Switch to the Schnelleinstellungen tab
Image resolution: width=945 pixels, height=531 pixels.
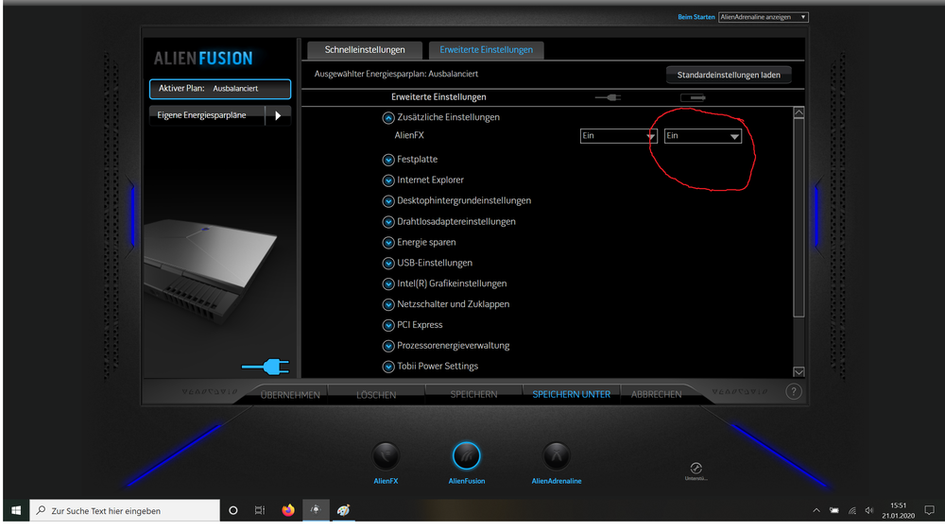365,50
